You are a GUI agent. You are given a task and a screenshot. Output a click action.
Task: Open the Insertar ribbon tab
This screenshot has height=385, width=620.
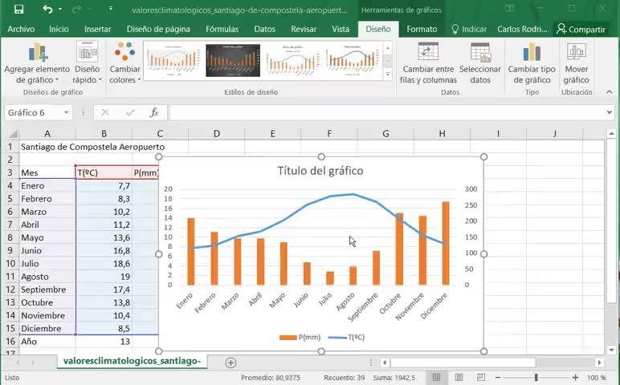tap(98, 29)
